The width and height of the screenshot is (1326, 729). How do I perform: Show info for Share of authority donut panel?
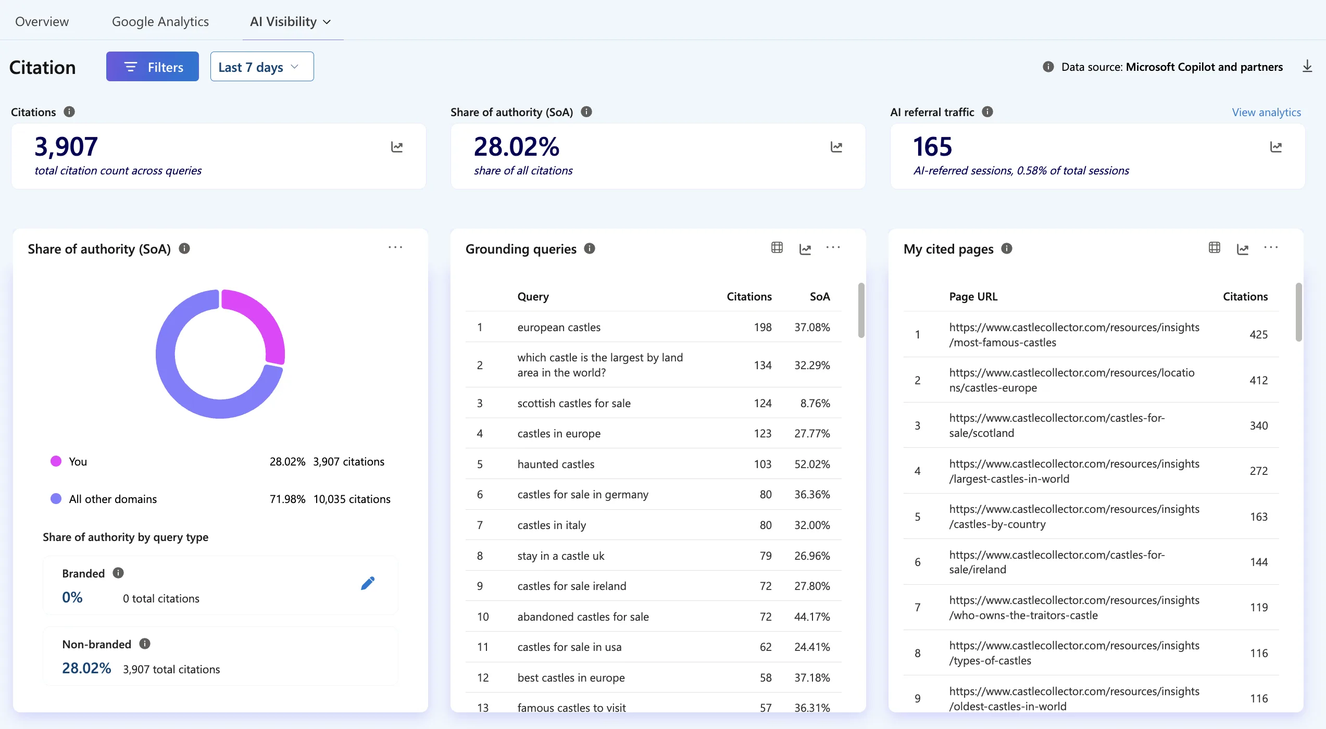[x=184, y=248]
